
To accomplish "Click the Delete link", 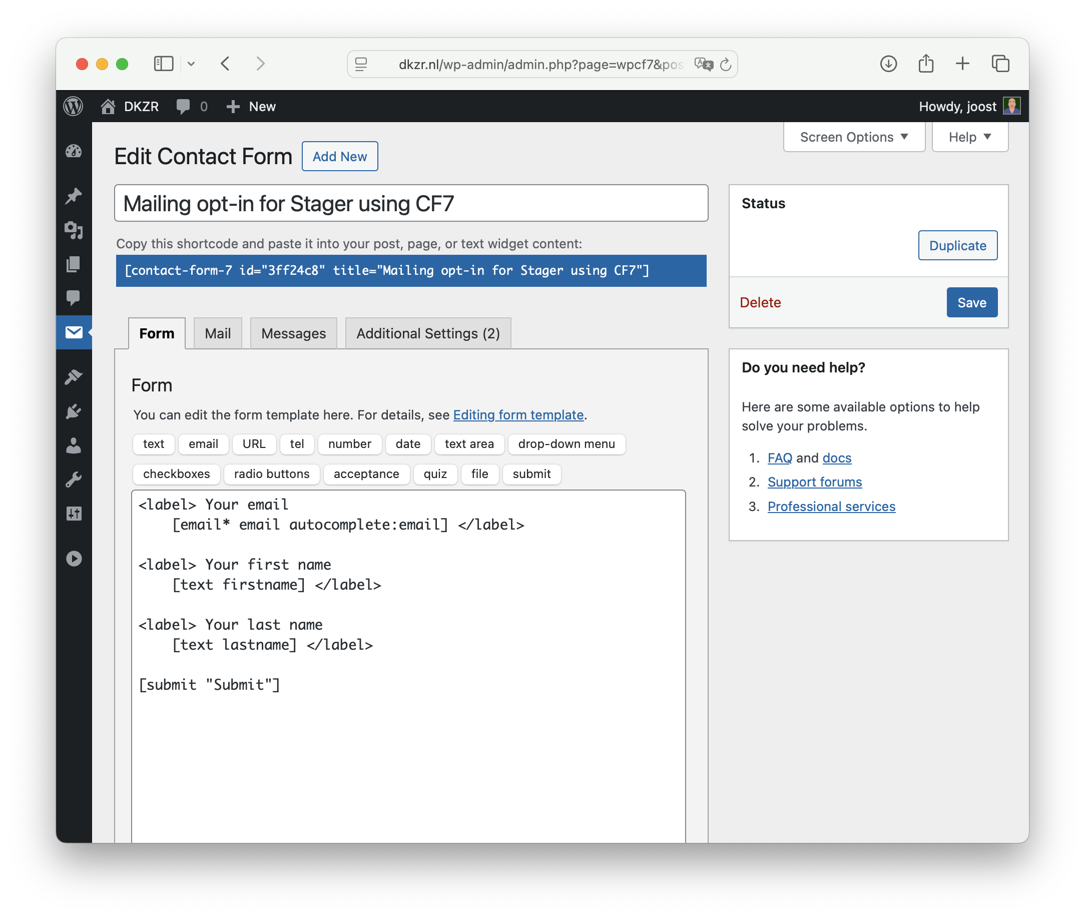I will point(760,302).
